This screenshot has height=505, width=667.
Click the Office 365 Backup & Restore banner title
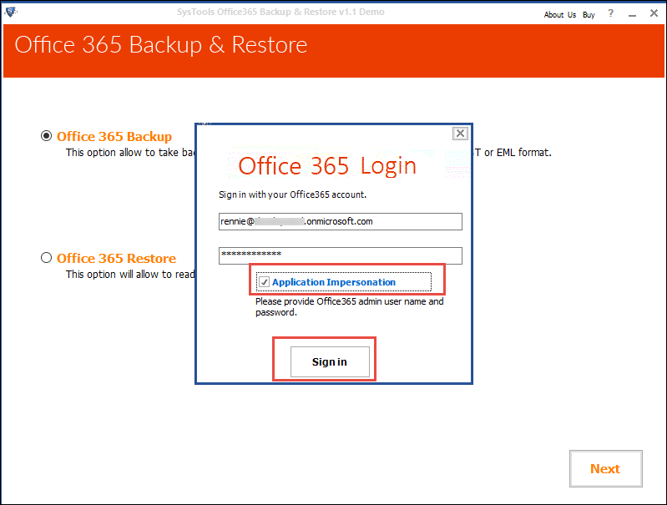161,45
